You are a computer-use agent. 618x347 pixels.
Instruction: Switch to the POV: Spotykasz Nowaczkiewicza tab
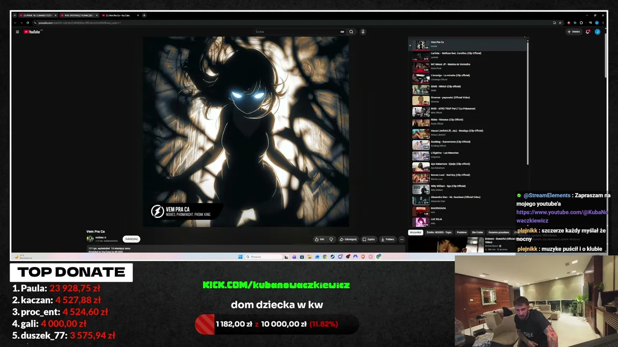click(79, 15)
